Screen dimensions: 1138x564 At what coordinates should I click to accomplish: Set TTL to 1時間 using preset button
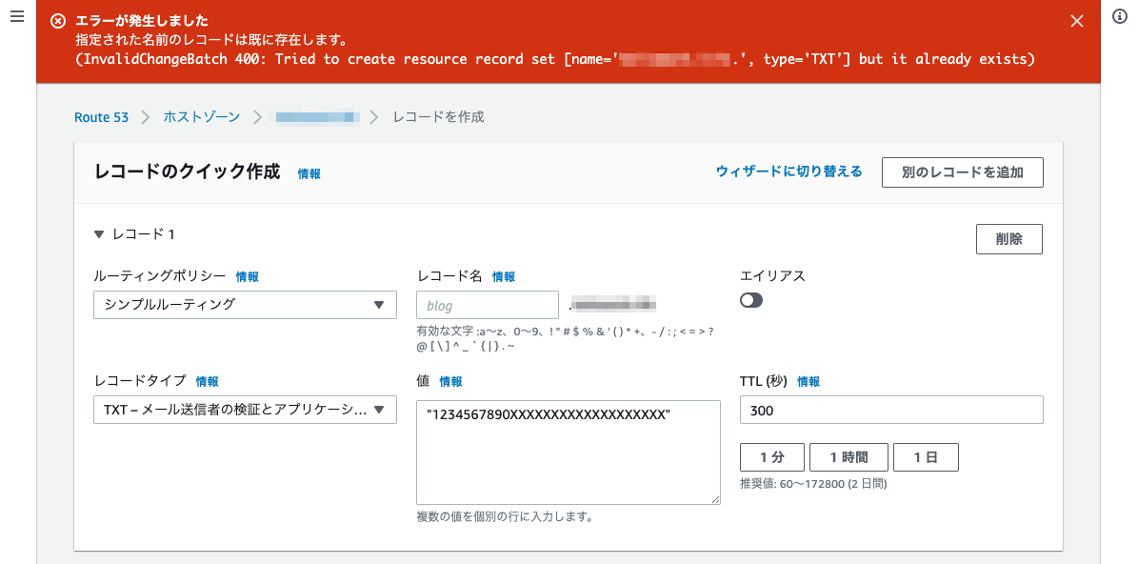coord(847,456)
